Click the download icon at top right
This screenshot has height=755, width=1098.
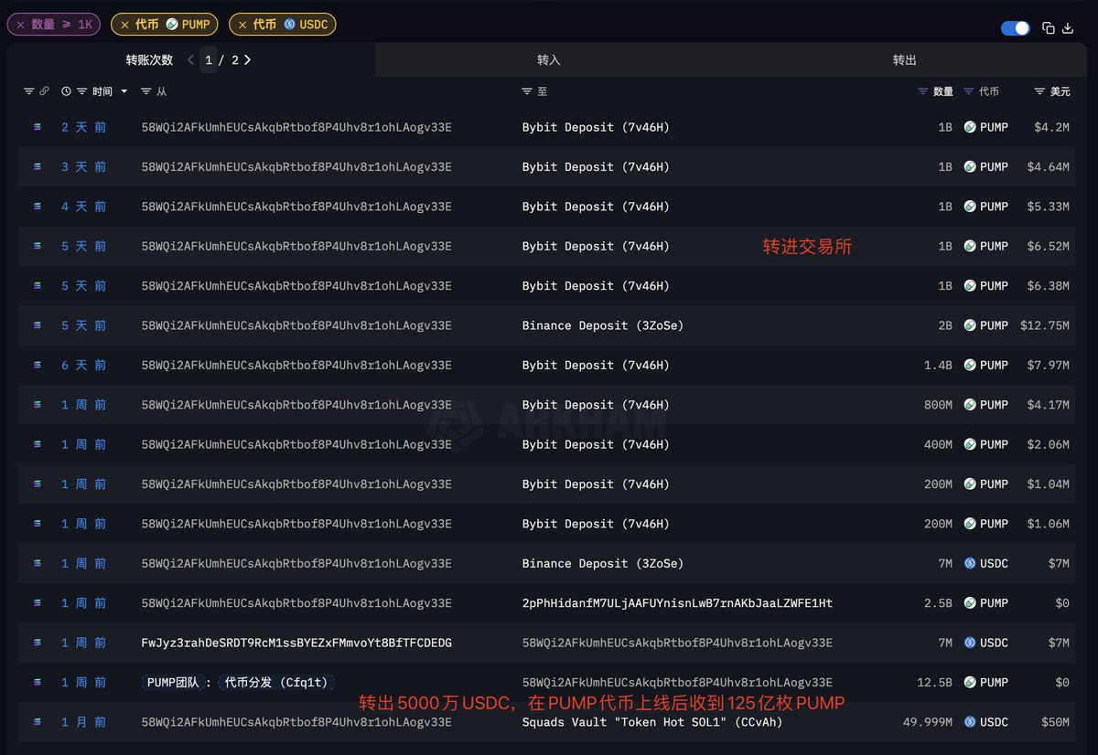[1068, 28]
